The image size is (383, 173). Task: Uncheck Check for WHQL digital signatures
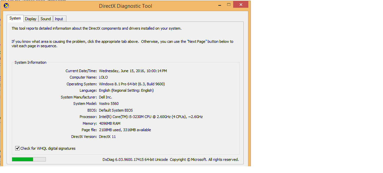[18, 148]
